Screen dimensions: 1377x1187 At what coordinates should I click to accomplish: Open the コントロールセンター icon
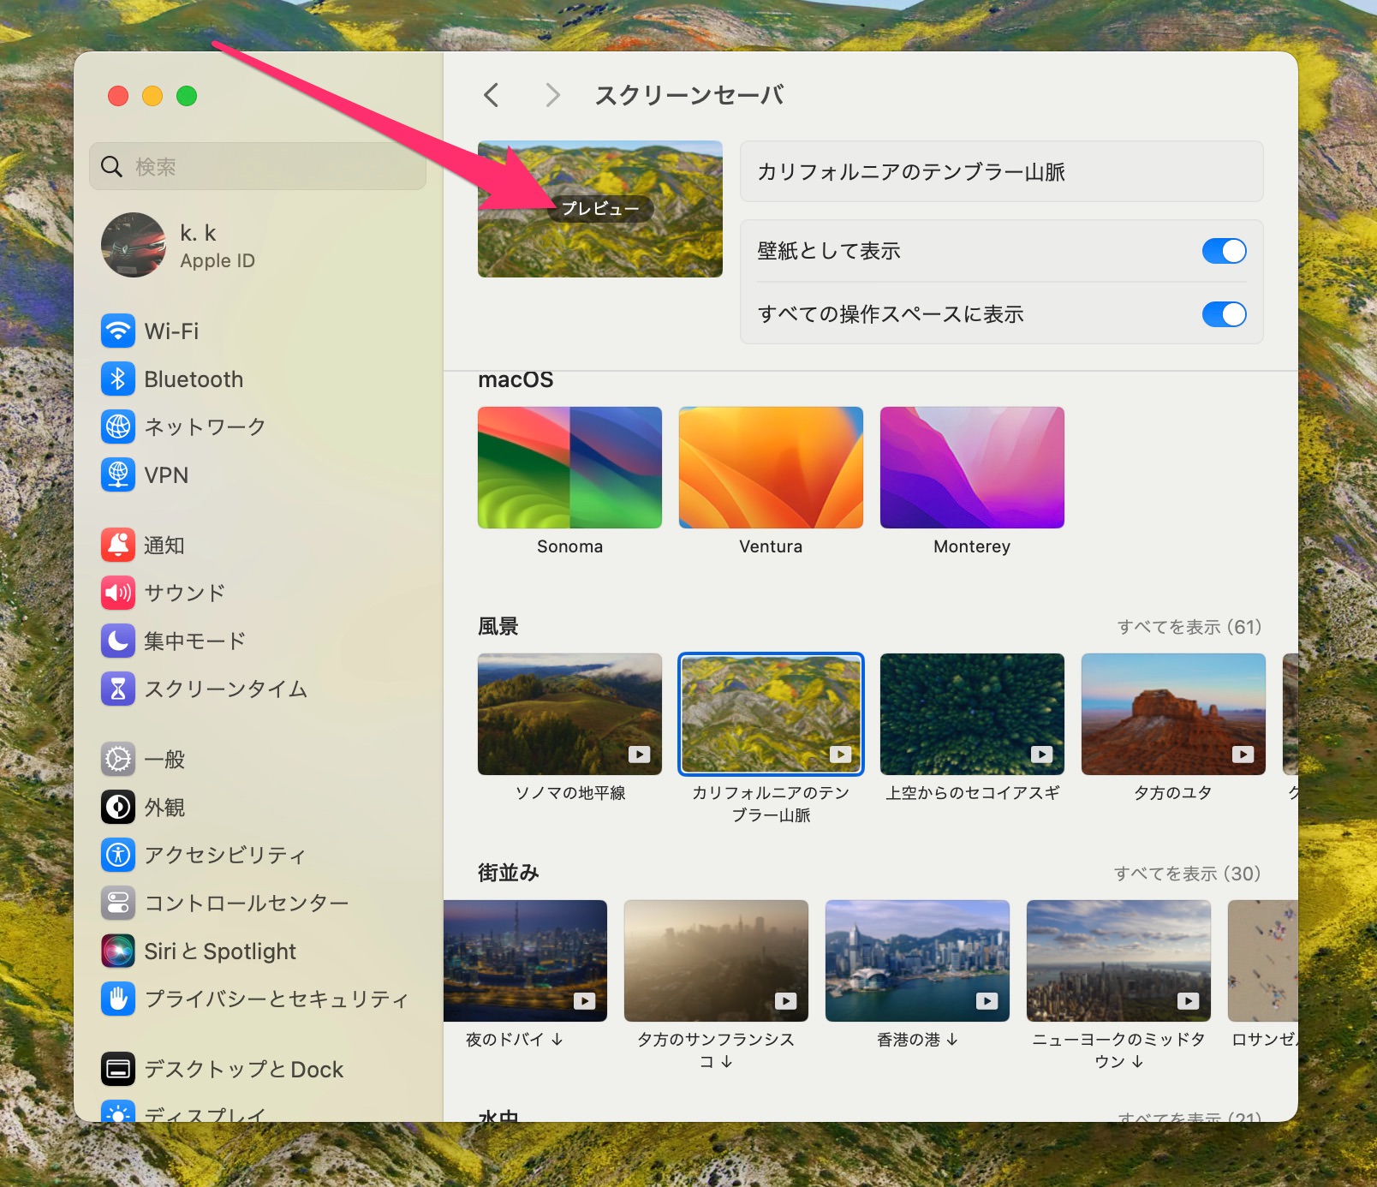pyautogui.click(x=118, y=903)
